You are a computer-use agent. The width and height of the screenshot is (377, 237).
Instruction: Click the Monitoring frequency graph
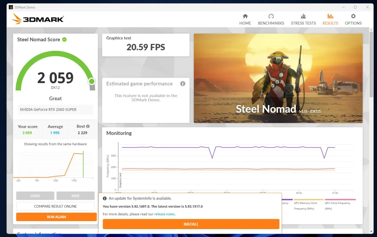click(x=230, y=168)
